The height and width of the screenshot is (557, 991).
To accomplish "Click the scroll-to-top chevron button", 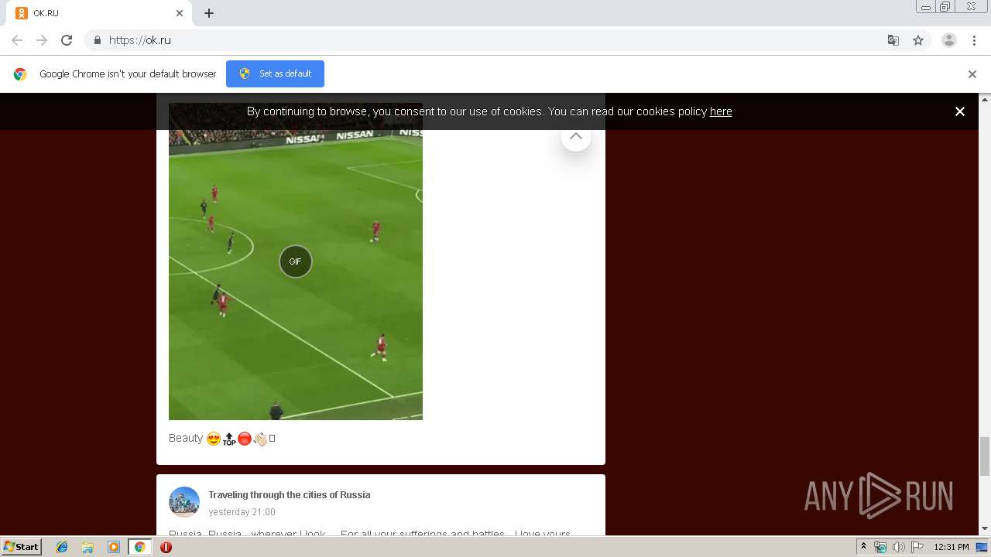I will [576, 136].
